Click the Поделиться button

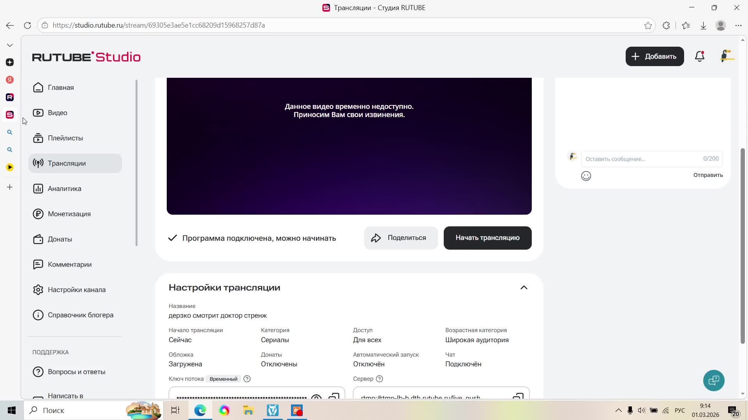400,238
